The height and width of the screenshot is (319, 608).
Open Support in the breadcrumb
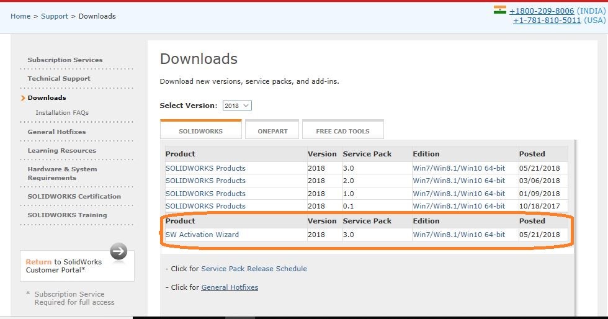click(55, 16)
